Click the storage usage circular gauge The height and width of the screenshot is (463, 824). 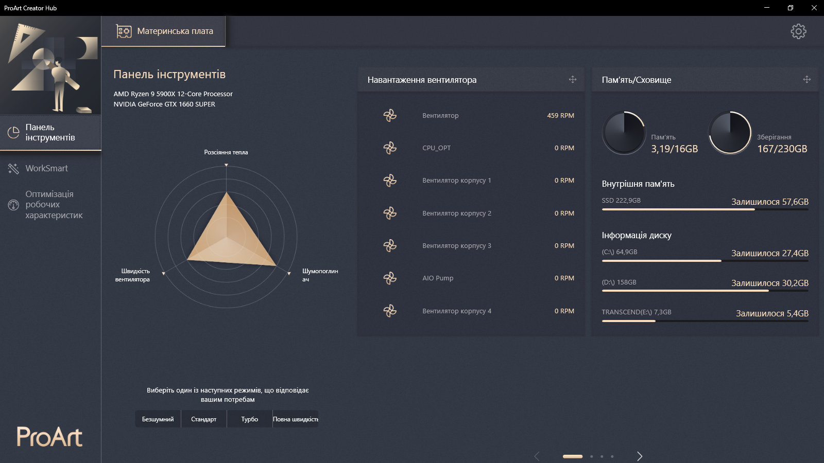pos(730,133)
